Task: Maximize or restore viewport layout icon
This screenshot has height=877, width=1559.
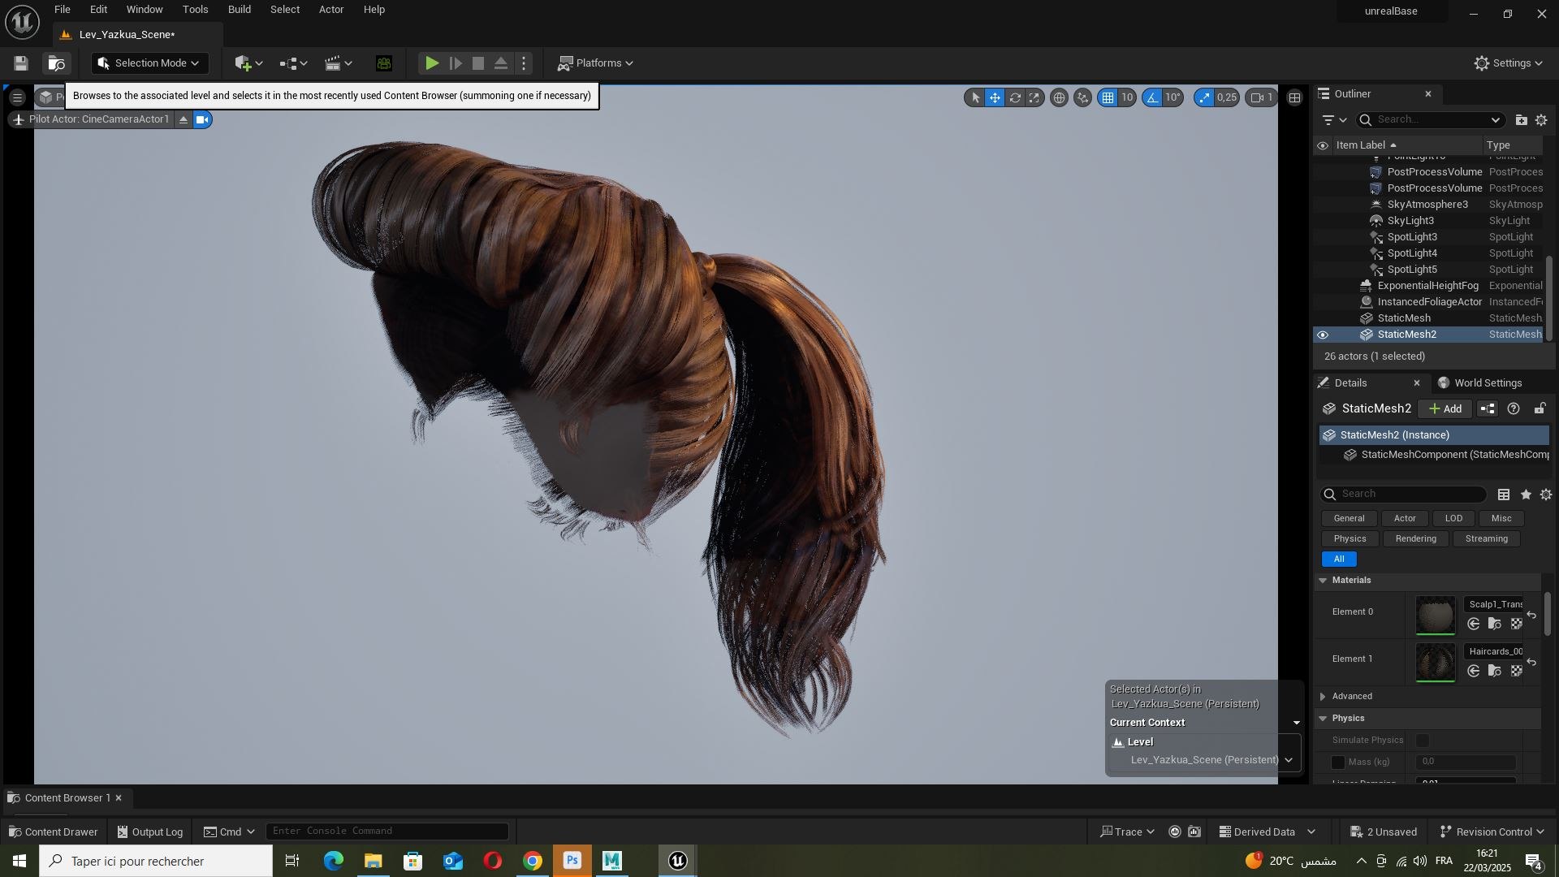Action: pyautogui.click(x=1295, y=97)
